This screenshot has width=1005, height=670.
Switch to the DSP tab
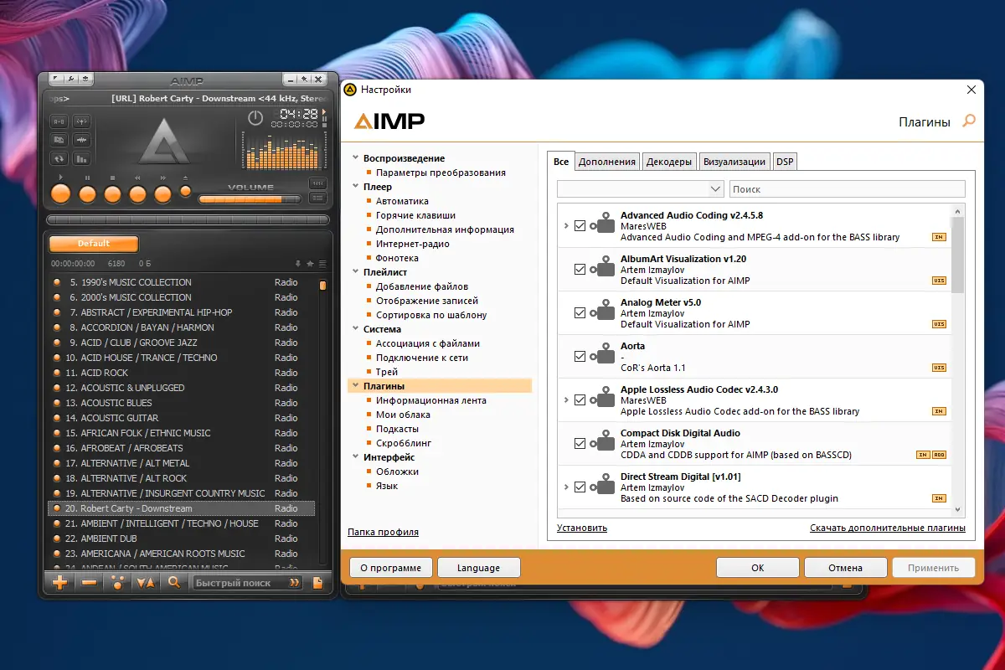coord(785,162)
